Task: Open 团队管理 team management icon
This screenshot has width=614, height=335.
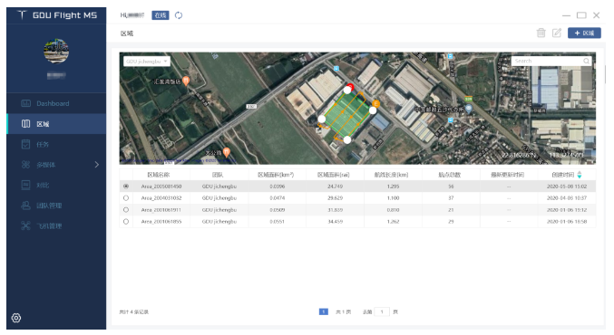Action: 25,206
